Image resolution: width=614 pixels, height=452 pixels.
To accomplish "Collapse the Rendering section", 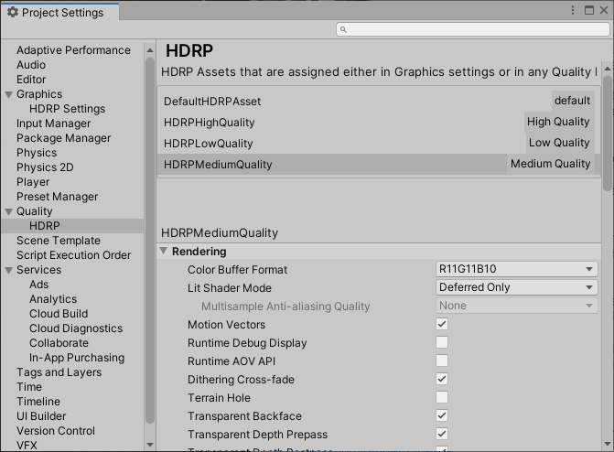I will tap(164, 251).
